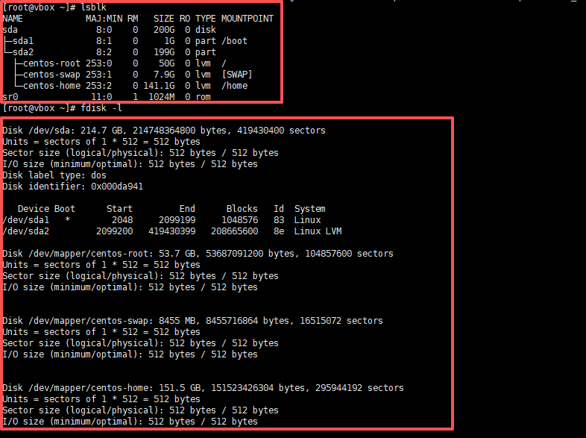Click 'sda2' in the lsblk tree
This screenshot has height=438, width=586.
click(x=23, y=52)
